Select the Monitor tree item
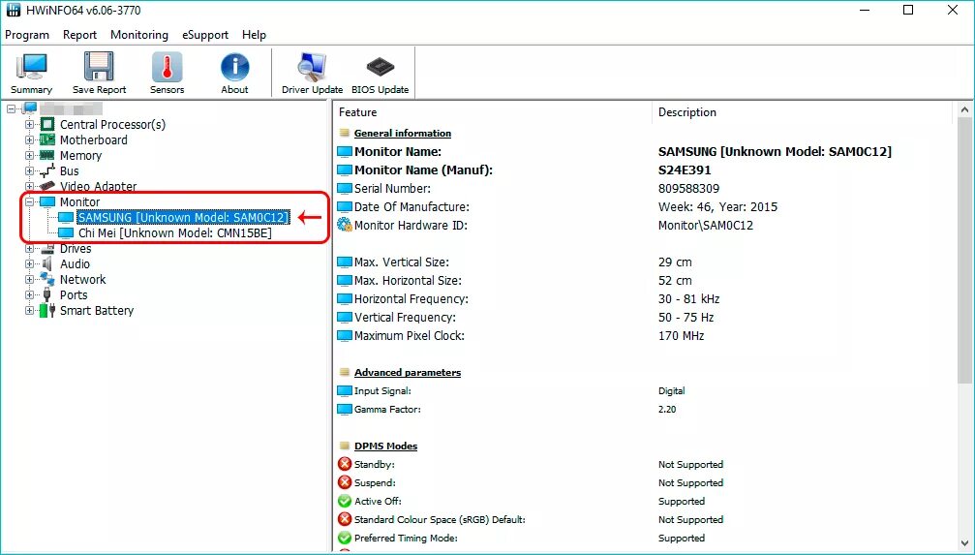 coord(79,201)
